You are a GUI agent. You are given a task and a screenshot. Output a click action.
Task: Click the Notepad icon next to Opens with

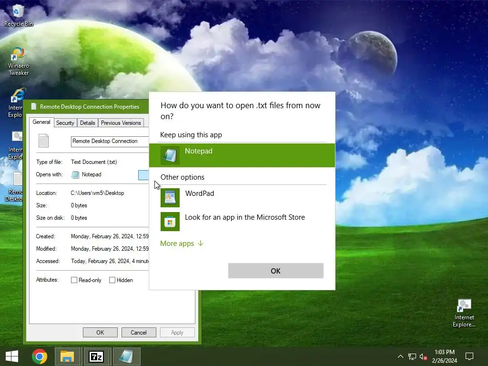click(x=75, y=174)
